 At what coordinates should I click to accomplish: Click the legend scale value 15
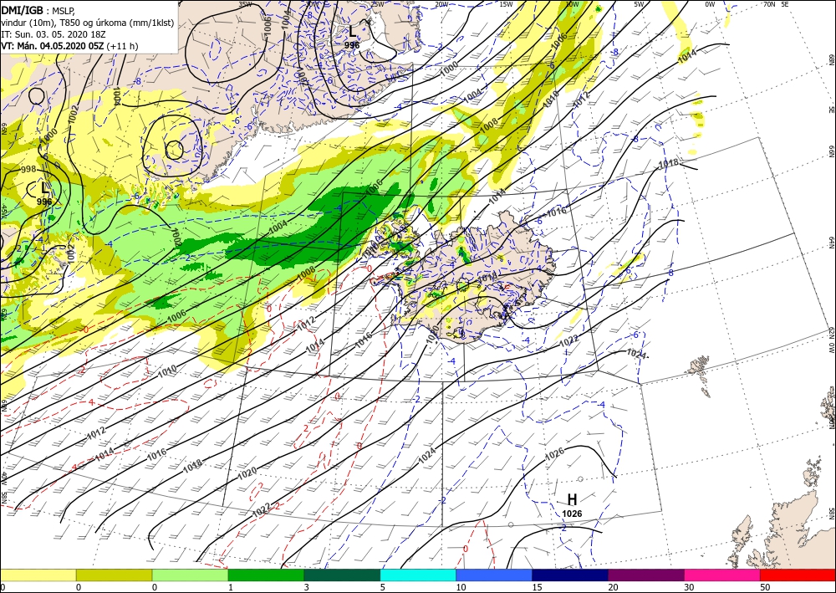[x=537, y=587]
